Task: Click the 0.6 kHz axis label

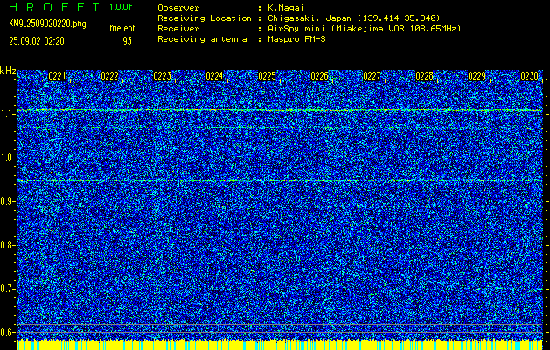Action: pyautogui.click(x=7, y=332)
